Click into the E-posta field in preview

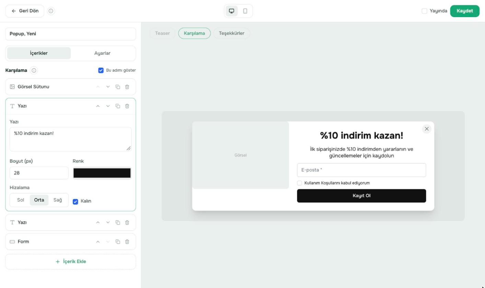click(361, 170)
